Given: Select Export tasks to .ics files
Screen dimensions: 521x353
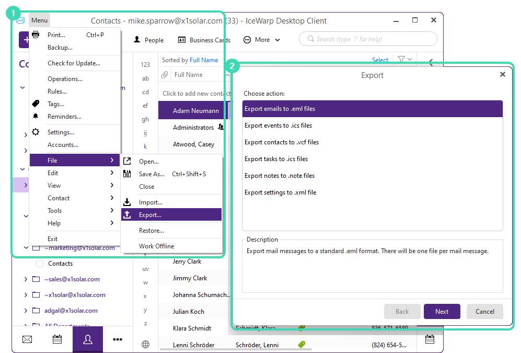Looking at the screenshot, I should (x=373, y=159).
